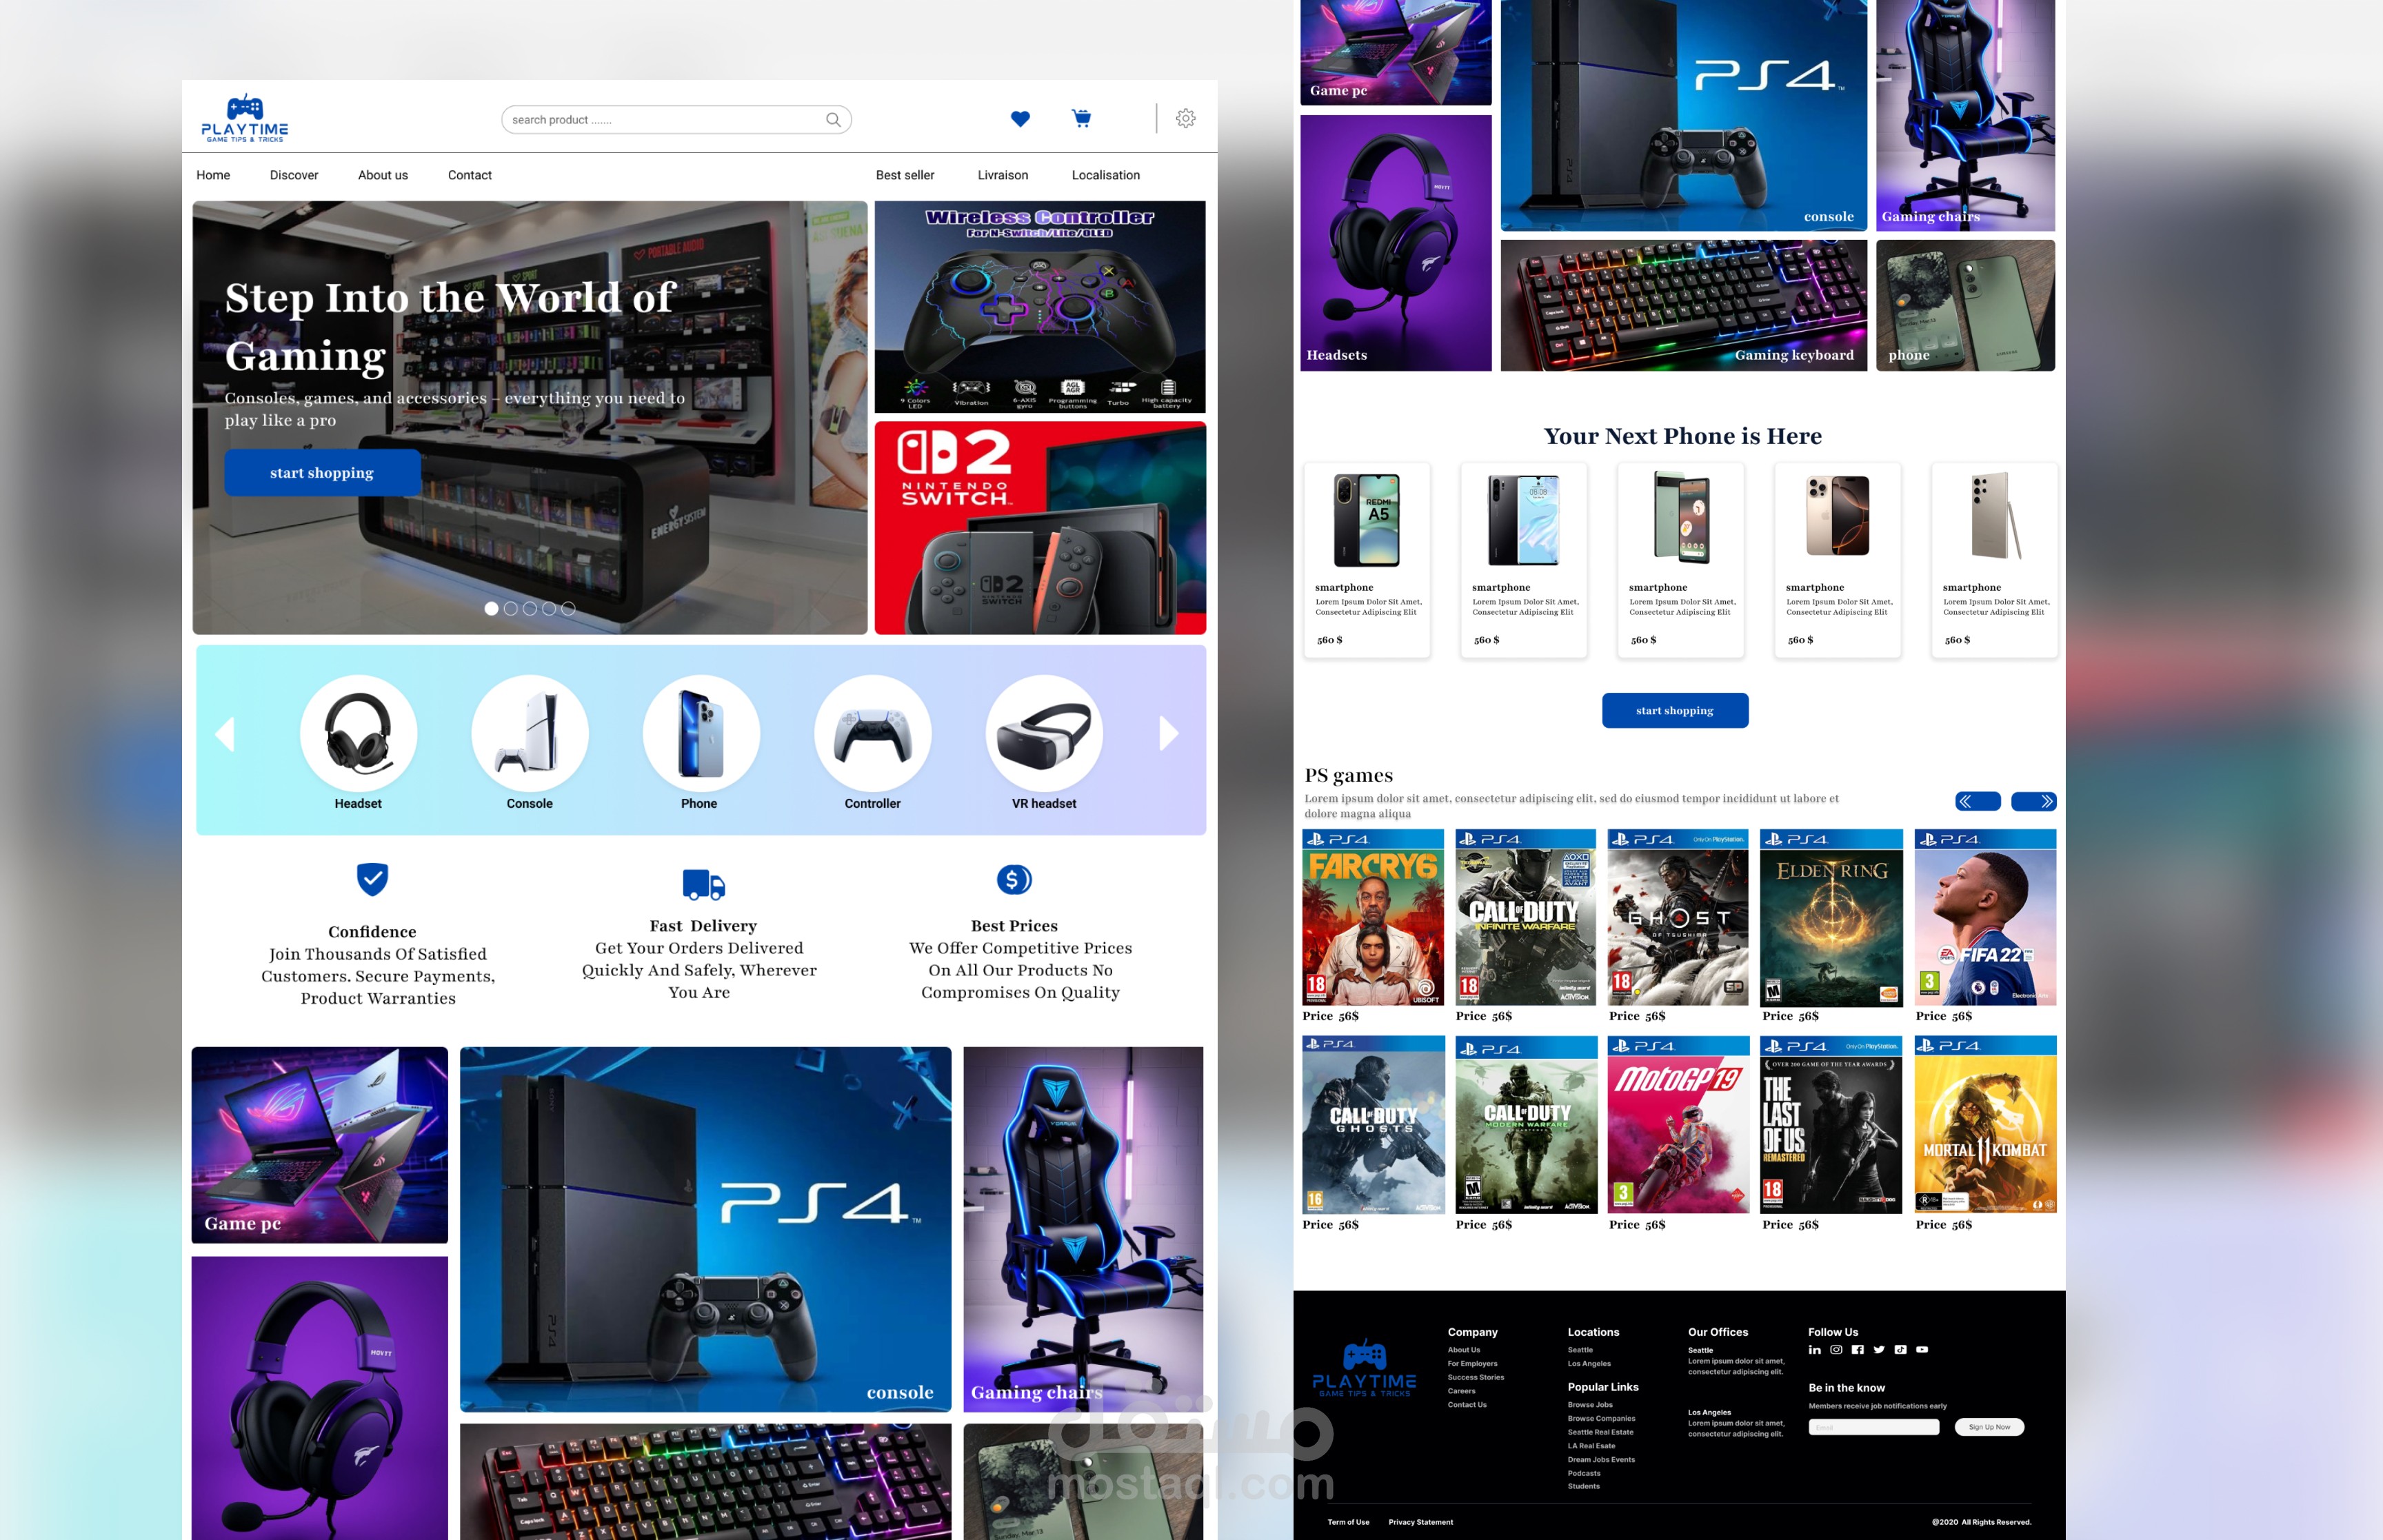
Task: Select the Headset category circle
Action: (x=358, y=733)
